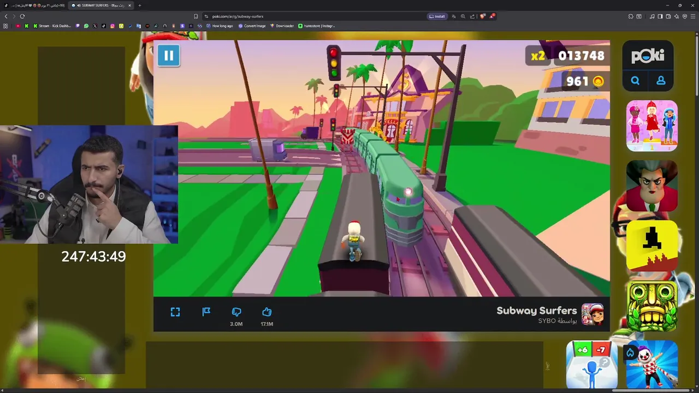Open the Brave VPN shield icon
This screenshot has height=393, width=699.
coord(685,16)
